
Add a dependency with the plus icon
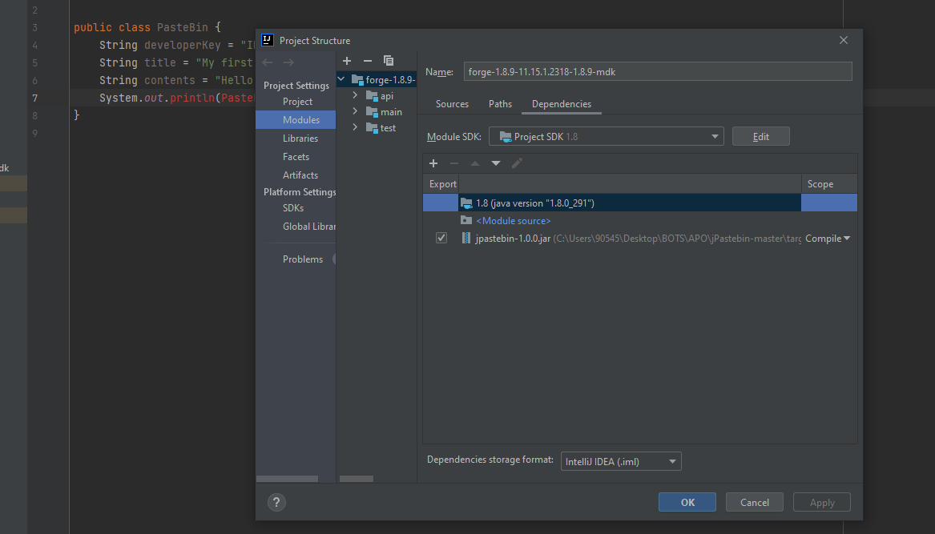[433, 163]
